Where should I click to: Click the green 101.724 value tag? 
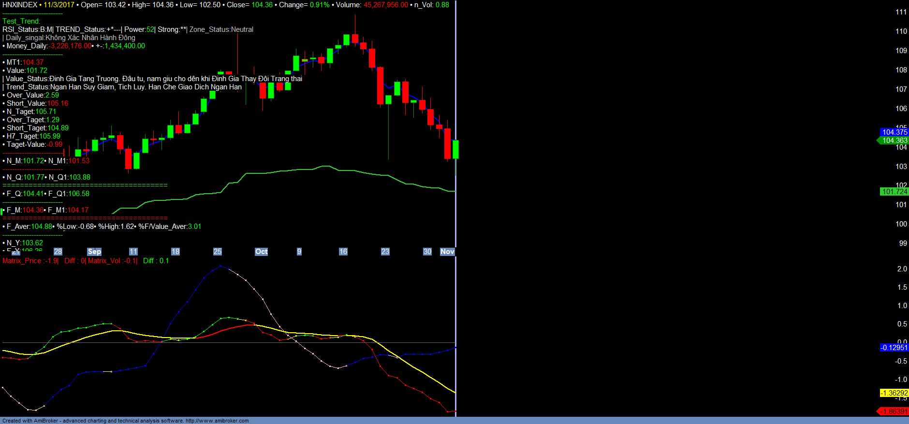point(894,192)
